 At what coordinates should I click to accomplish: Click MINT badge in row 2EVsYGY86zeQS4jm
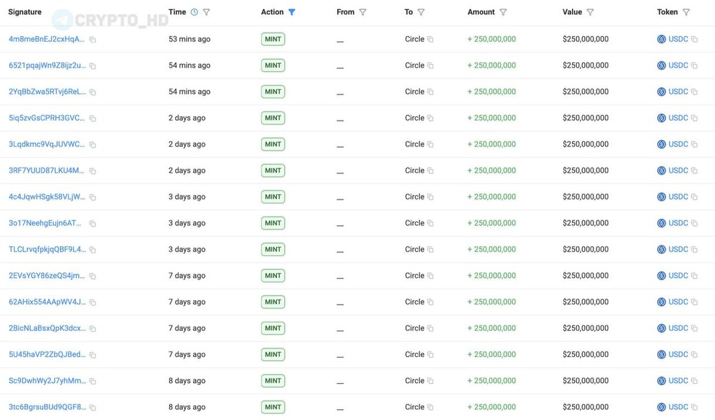click(x=273, y=276)
